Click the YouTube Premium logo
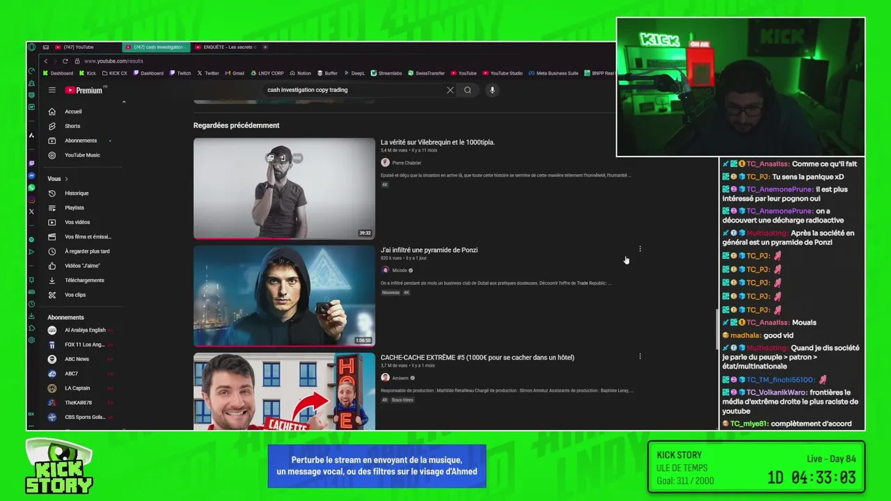 tap(84, 90)
